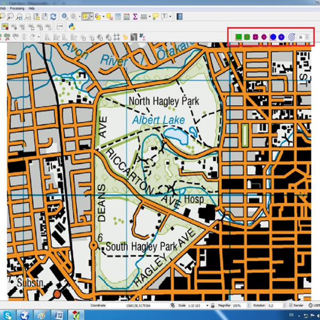Expand the select features tool dropdown arrow
Screen dimensions: 320x320
coord(91,17)
